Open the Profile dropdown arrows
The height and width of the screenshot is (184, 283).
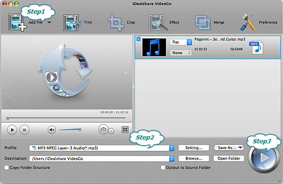[x=172, y=148]
